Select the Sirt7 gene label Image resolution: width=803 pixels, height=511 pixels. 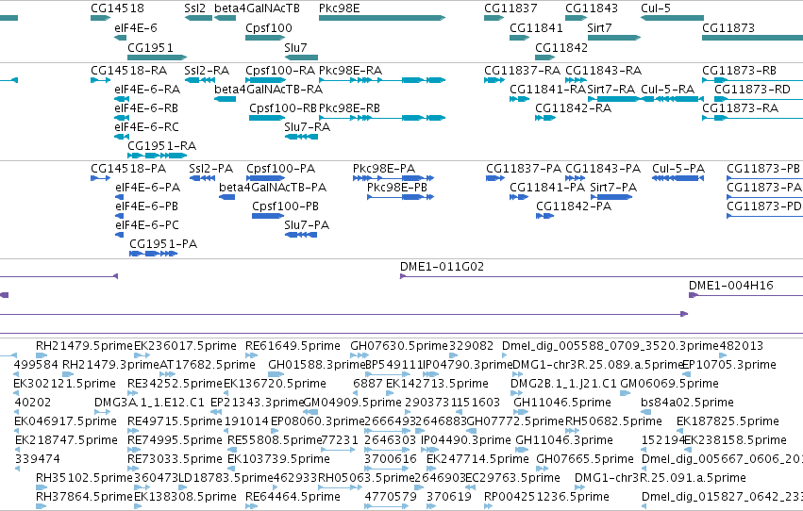pos(599,28)
